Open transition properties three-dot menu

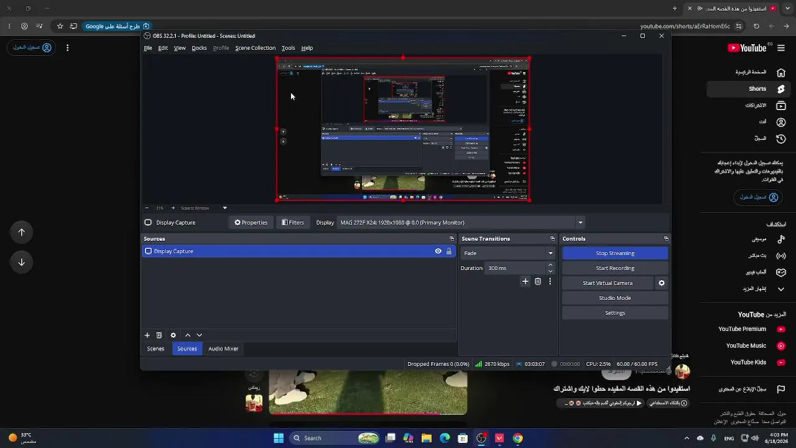550,282
